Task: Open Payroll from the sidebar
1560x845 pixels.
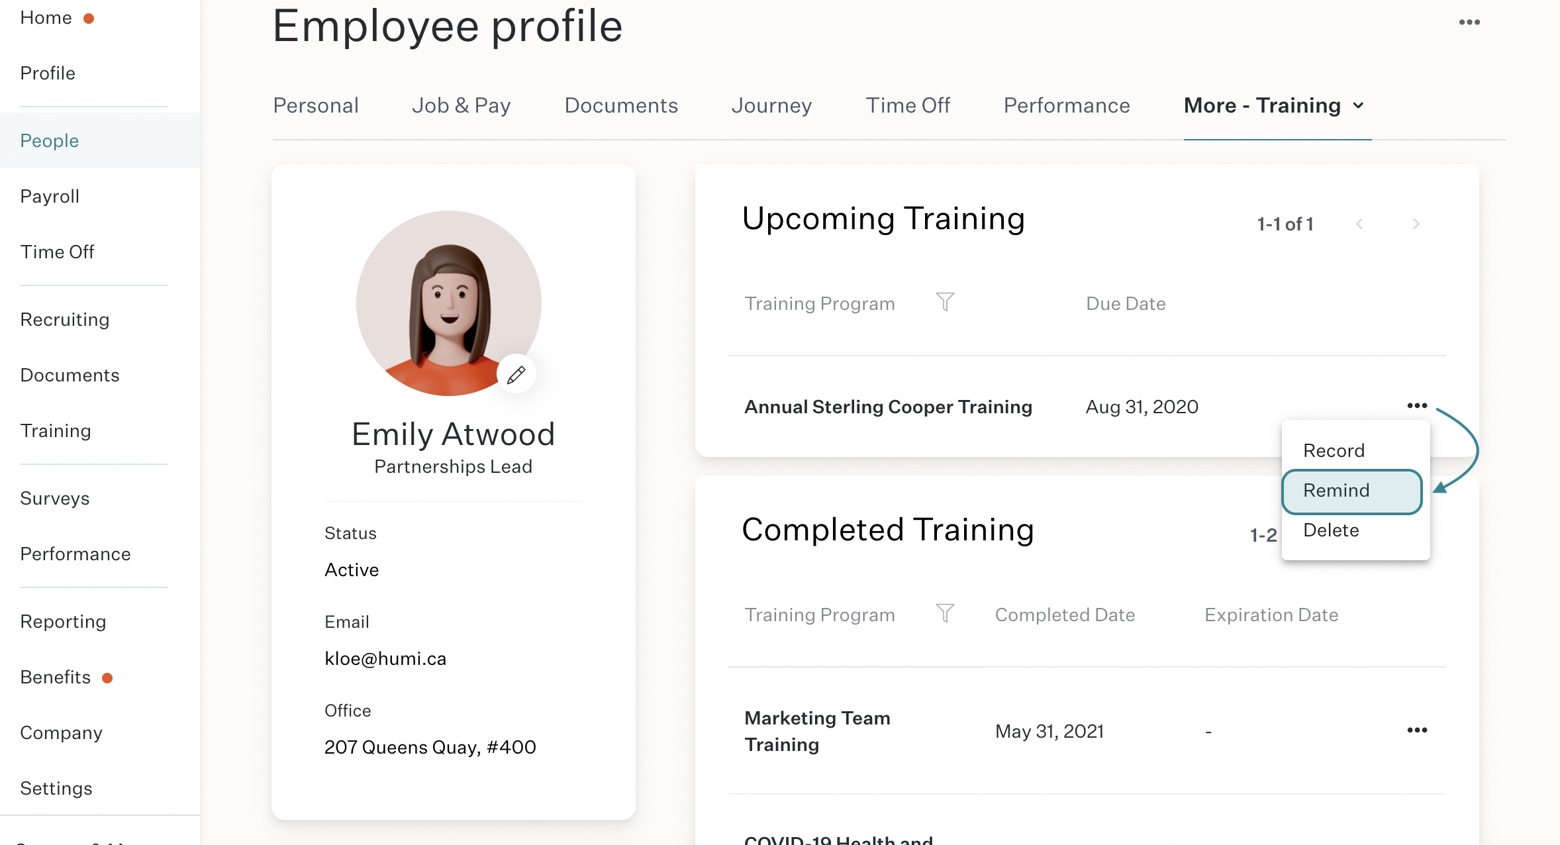Action: pyautogui.click(x=50, y=197)
